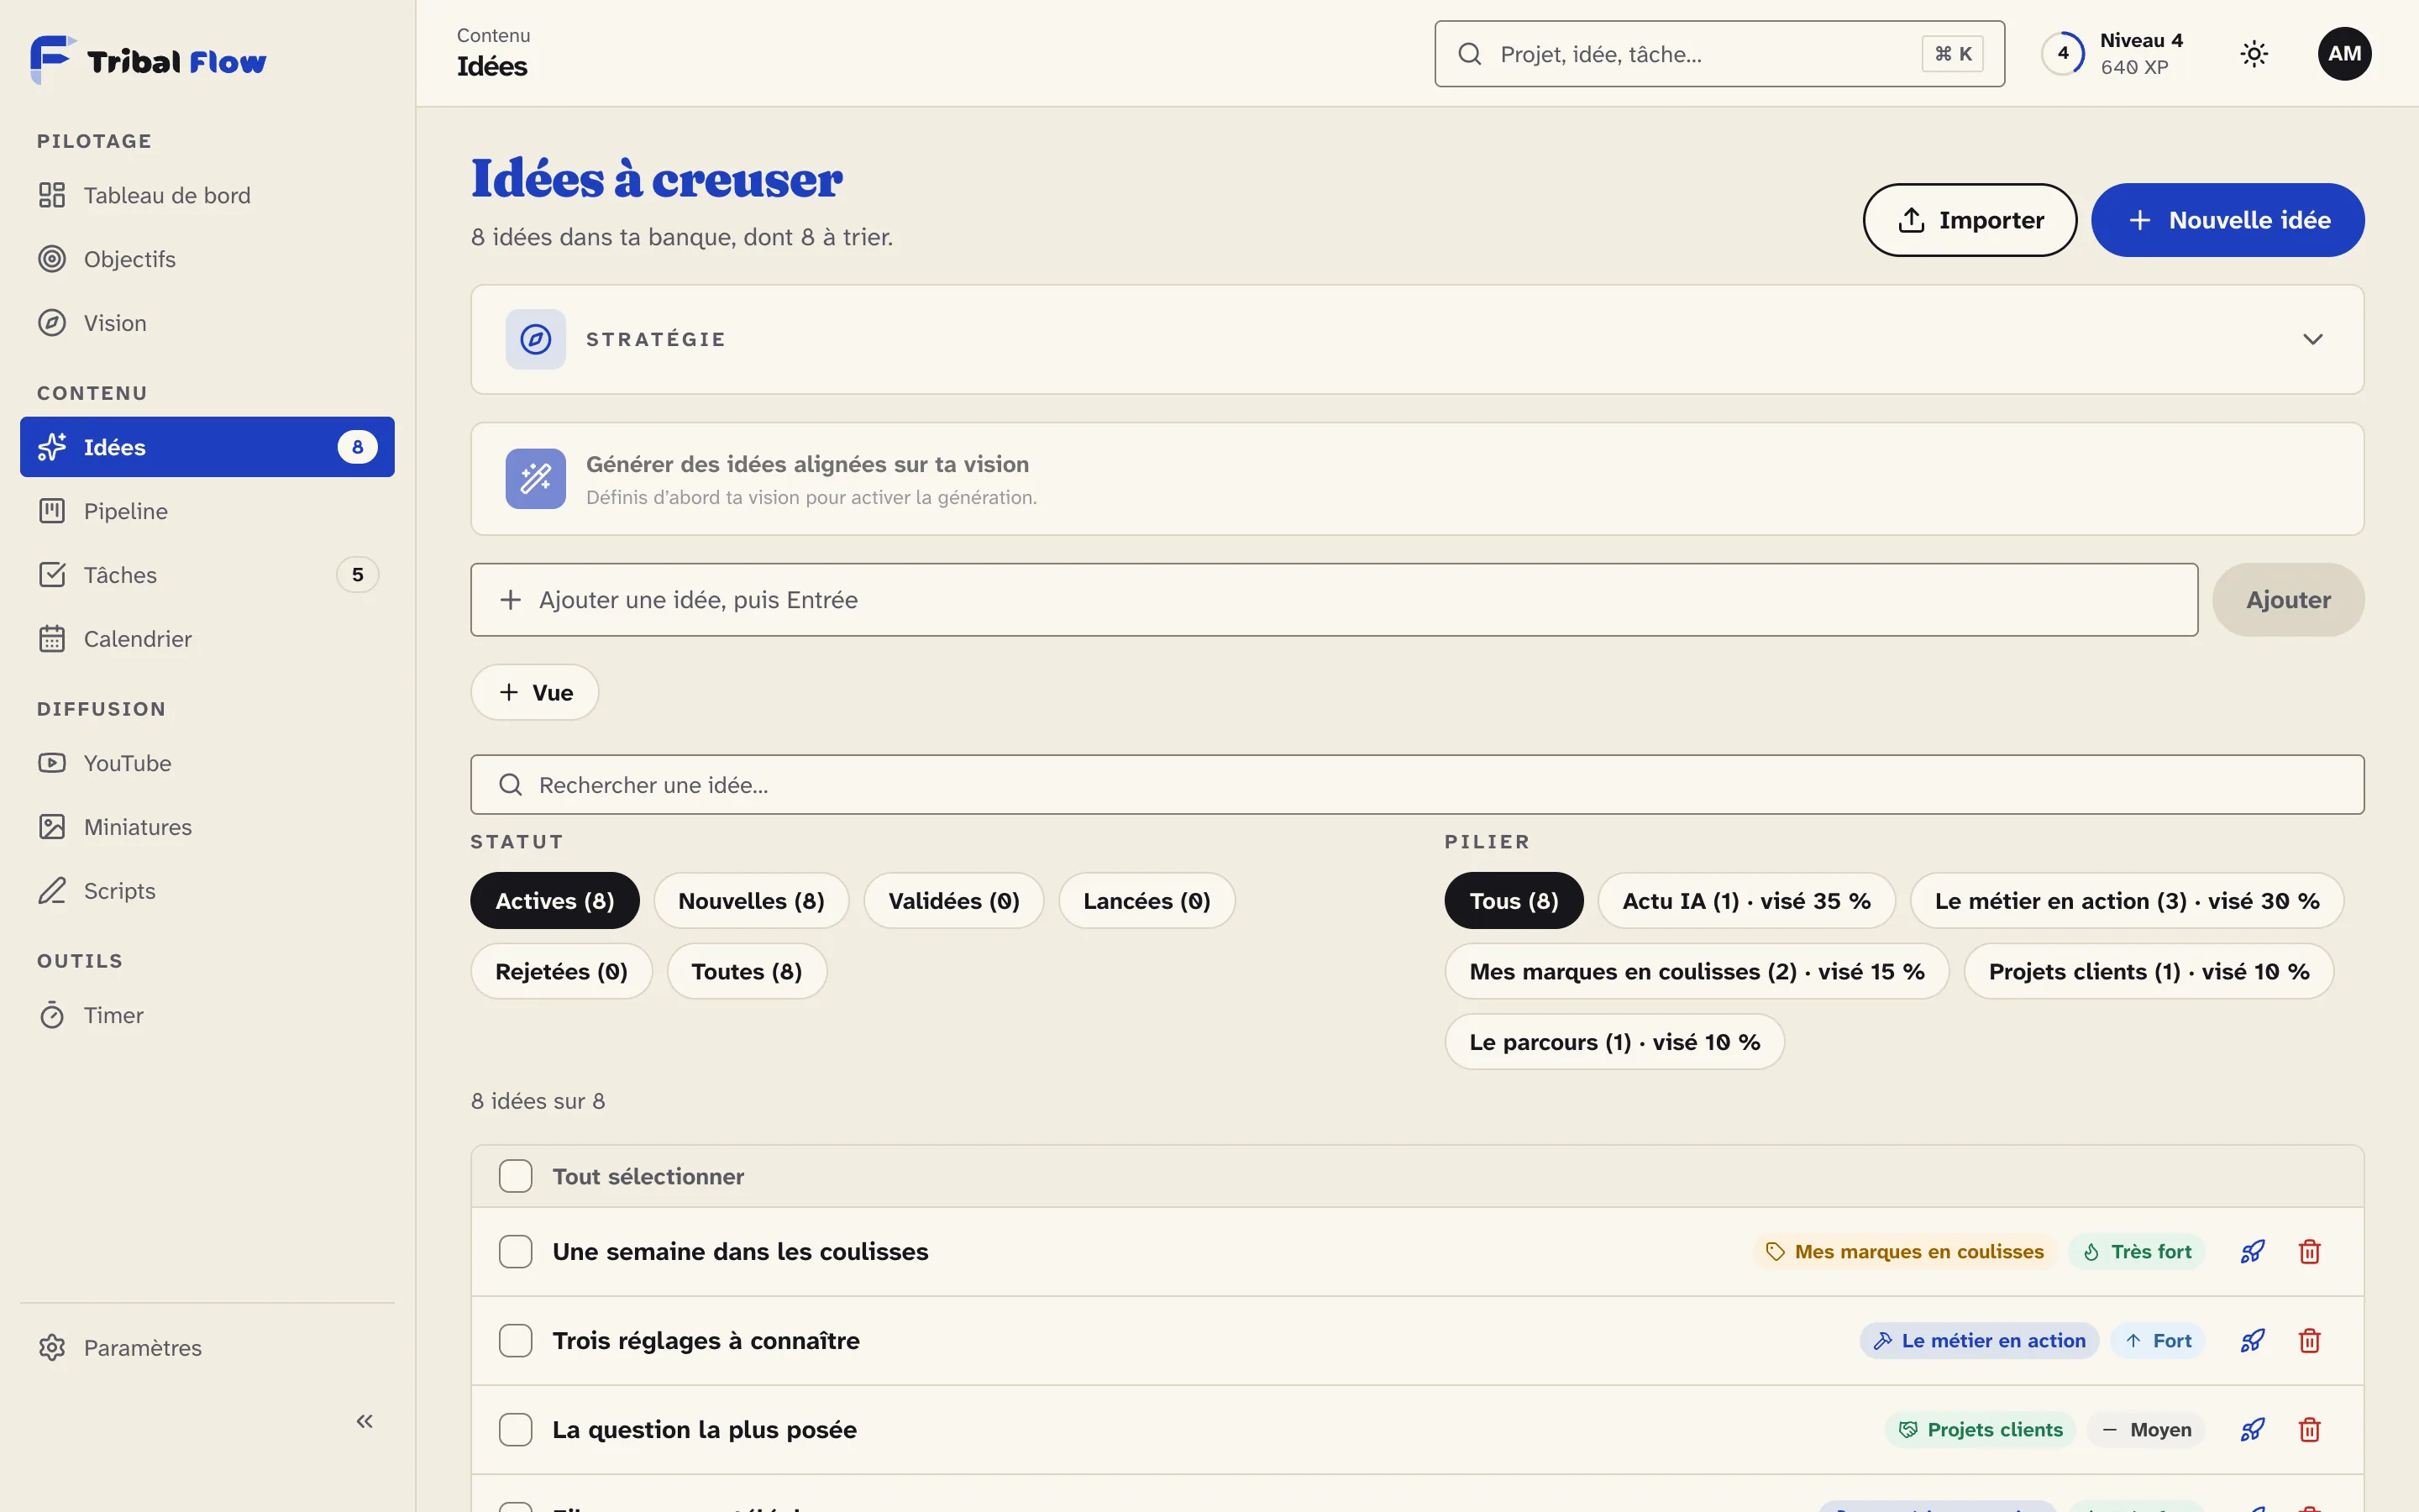Screen dimensions: 2419x1512
Task: Filter by status 'Nouvelles (8)'
Action: point(752,901)
